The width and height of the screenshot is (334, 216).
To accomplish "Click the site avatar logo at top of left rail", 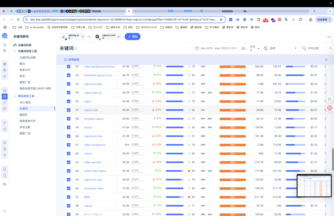I will pos(5,36).
